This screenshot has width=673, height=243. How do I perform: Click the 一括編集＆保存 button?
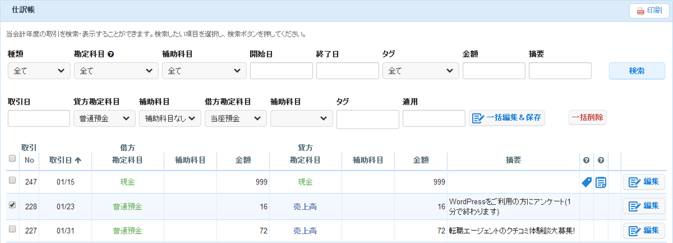[507, 118]
